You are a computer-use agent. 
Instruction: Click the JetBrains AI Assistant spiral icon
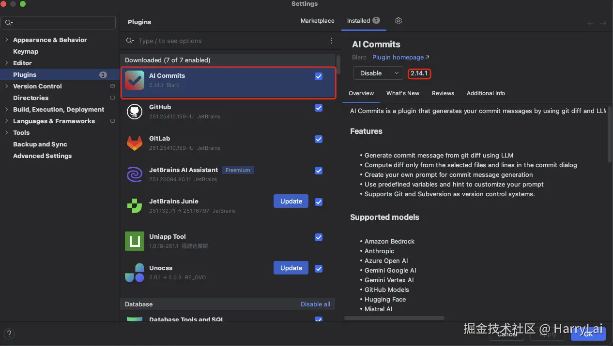[135, 174]
